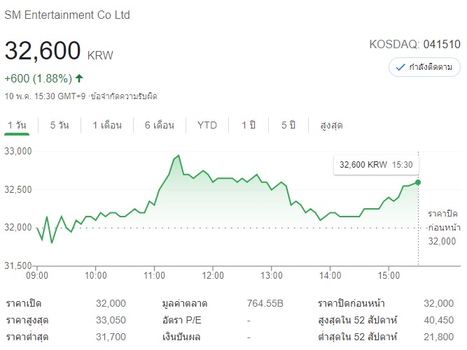Click the สูงสุดใน 52 สัปดาห์ label
The image size is (467, 350).
(357, 320)
